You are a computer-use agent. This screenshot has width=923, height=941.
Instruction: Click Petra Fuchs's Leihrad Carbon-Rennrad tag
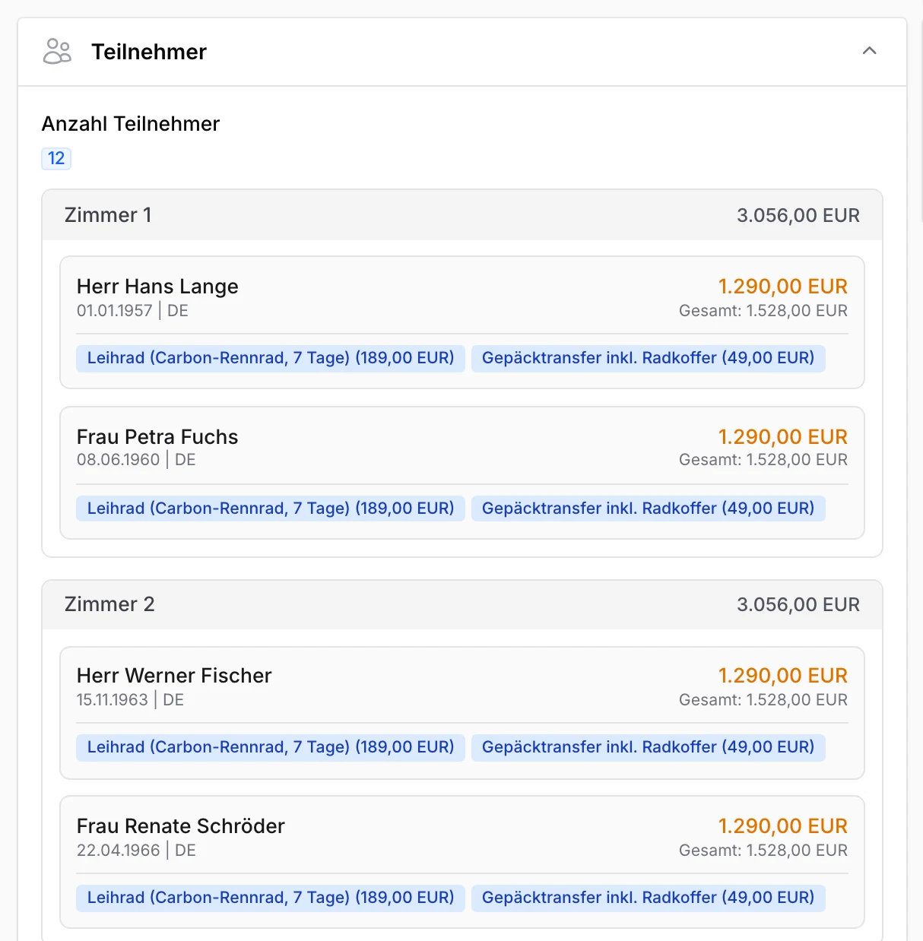coord(271,509)
